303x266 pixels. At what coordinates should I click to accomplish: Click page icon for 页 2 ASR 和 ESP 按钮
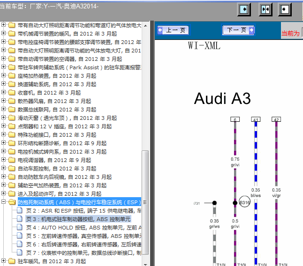coord(20,210)
